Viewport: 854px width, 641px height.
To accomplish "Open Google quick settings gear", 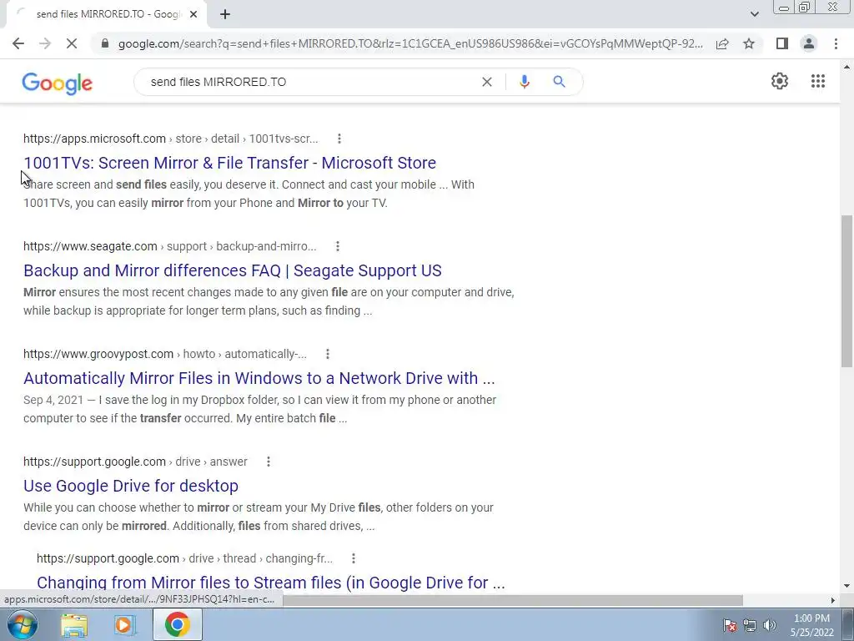I will click(x=780, y=81).
